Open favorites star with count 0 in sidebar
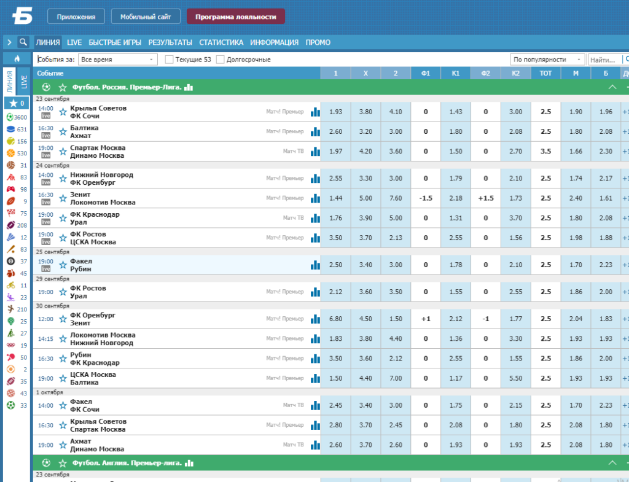 tap(17, 103)
